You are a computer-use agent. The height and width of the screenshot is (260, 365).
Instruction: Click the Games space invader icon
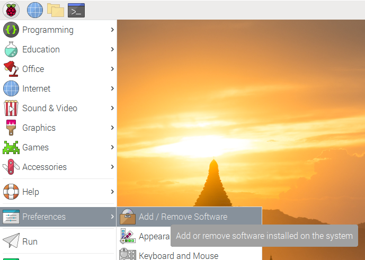11,147
